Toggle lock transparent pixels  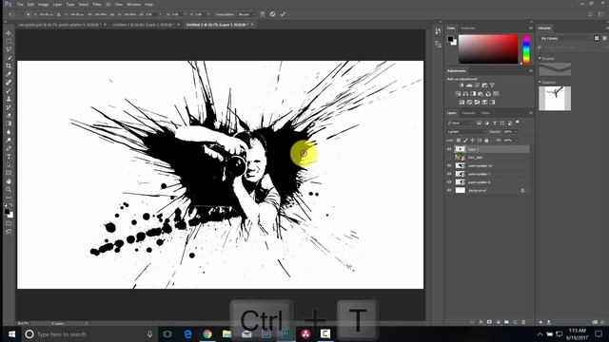pyautogui.click(x=459, y=141)
